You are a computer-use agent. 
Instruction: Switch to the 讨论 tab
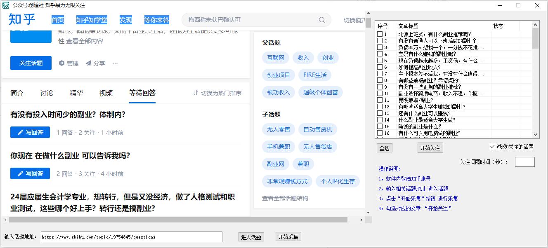coord(47,93)
